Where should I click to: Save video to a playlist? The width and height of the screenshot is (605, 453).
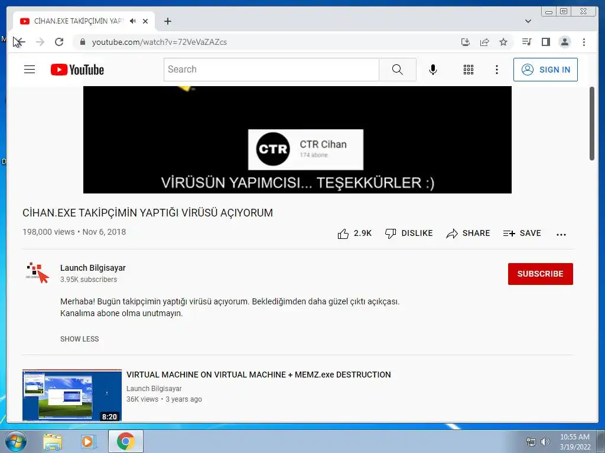522,234
